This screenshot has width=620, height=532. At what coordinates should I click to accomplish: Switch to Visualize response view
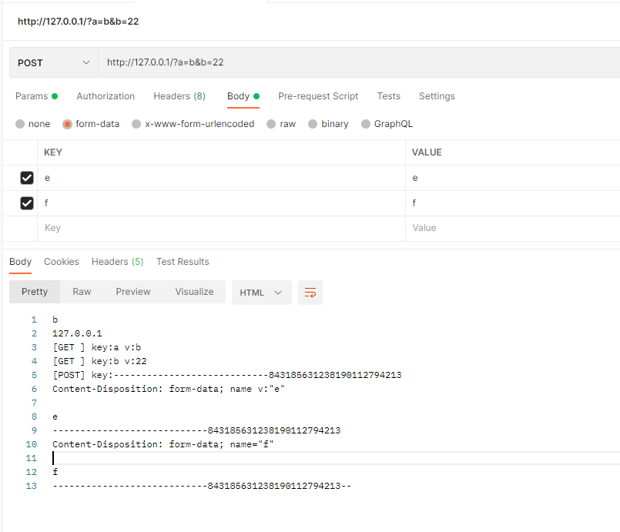(x=194, y=292)
